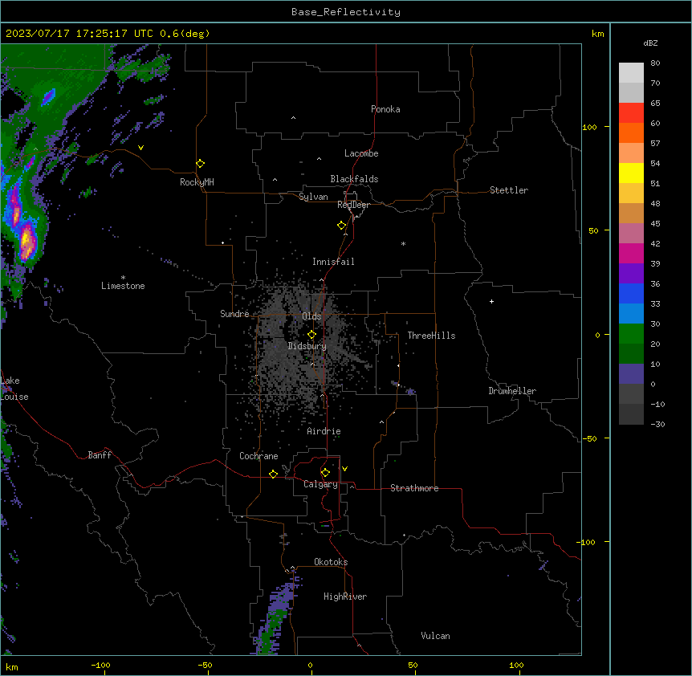
Task: Click the ThreeHills label
Action: point(431,336)
